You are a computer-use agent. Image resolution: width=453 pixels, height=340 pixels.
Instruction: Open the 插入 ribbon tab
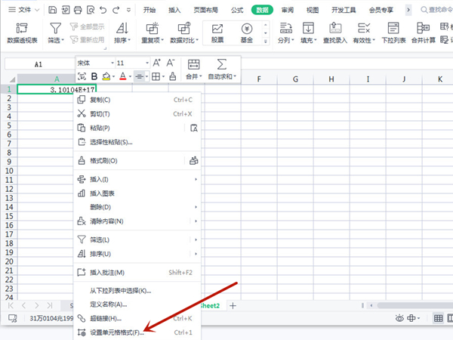point(174,10)
